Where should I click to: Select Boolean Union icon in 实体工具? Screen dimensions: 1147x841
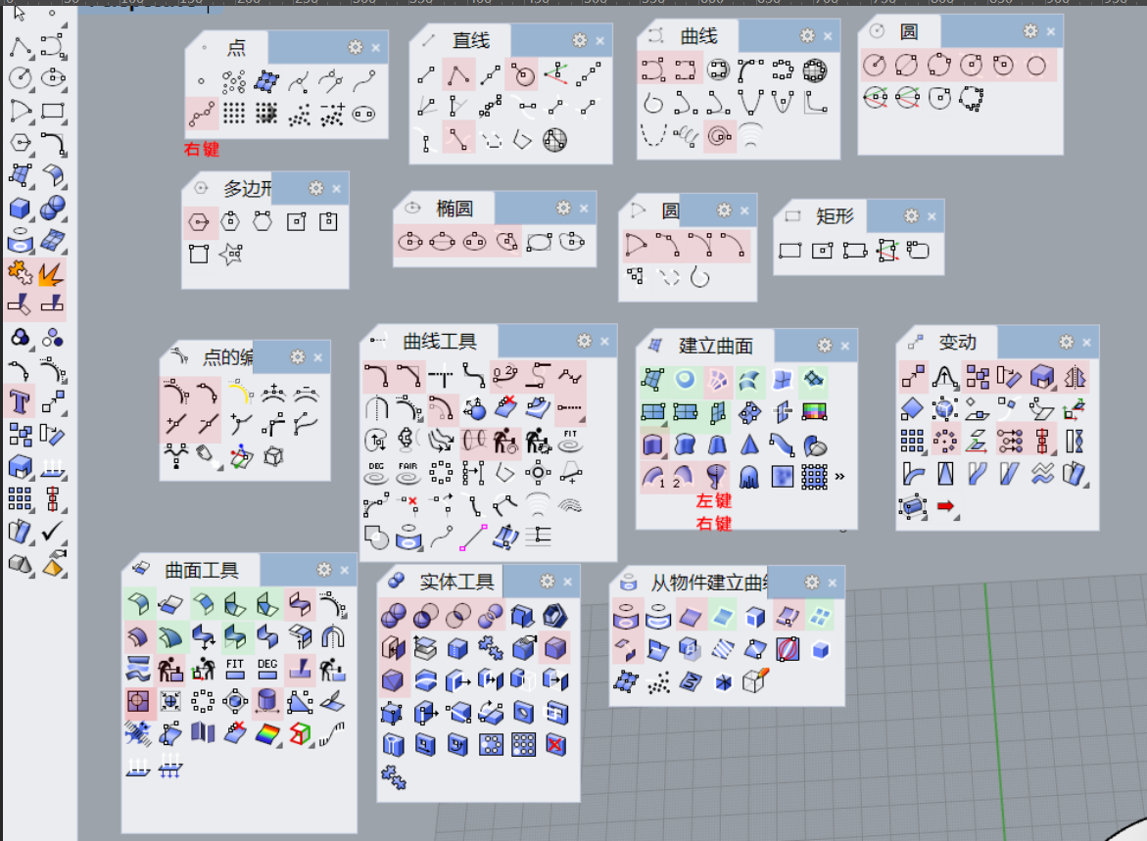tap(393, 616)
